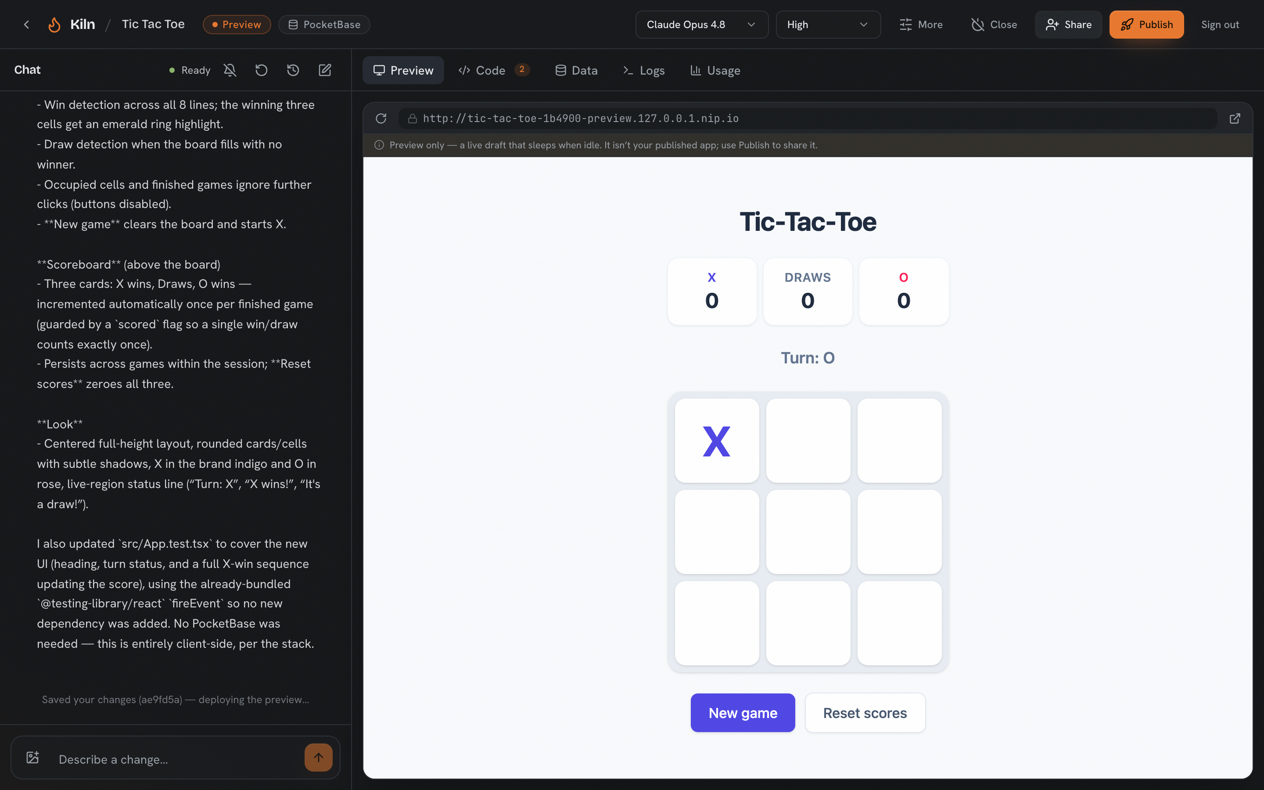This screenshot has height=790, width=1264.
Task: Click the Kiln flame logo
Action: click(54, 25)
